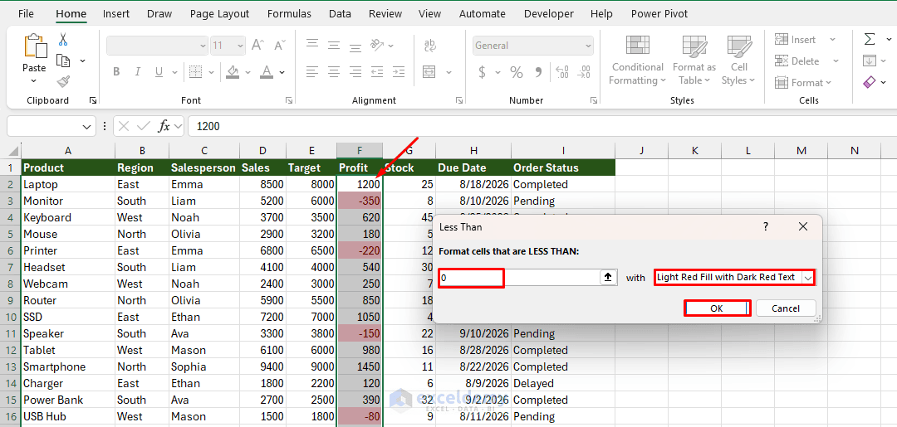Viewport: 897px width, 427px height.
Task: Switch to the Page Layout tab
Action: coord(219,14)
